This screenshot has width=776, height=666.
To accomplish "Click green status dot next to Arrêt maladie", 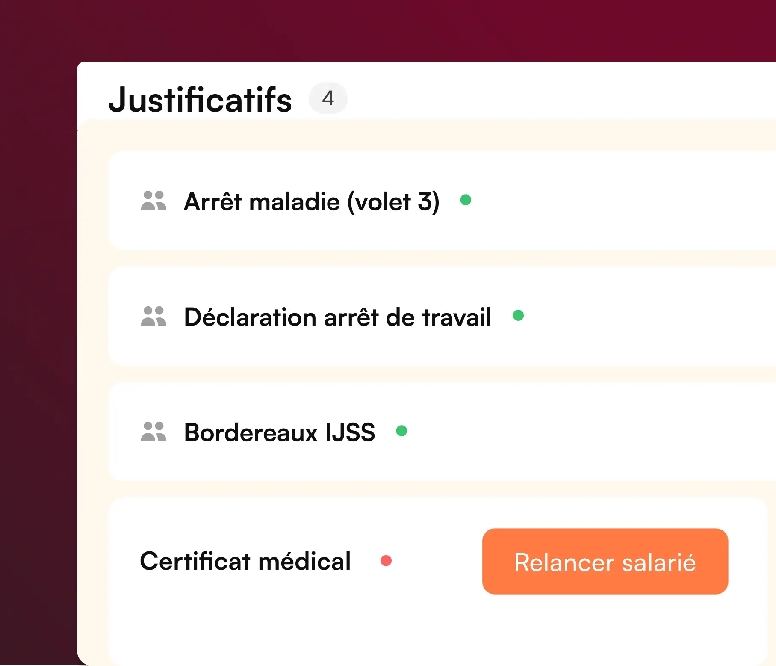I will point(466,200).
